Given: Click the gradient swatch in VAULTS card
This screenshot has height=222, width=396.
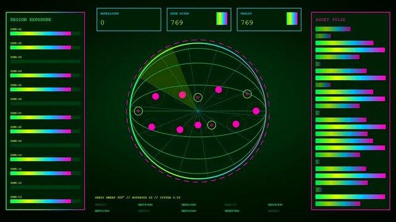Looking at the screenshot, I should (292, 18).
